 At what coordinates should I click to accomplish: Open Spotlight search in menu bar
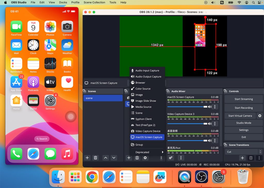click(253, 2)
